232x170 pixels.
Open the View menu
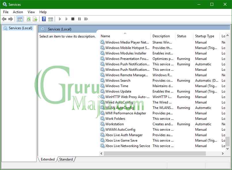click(31, 12)
